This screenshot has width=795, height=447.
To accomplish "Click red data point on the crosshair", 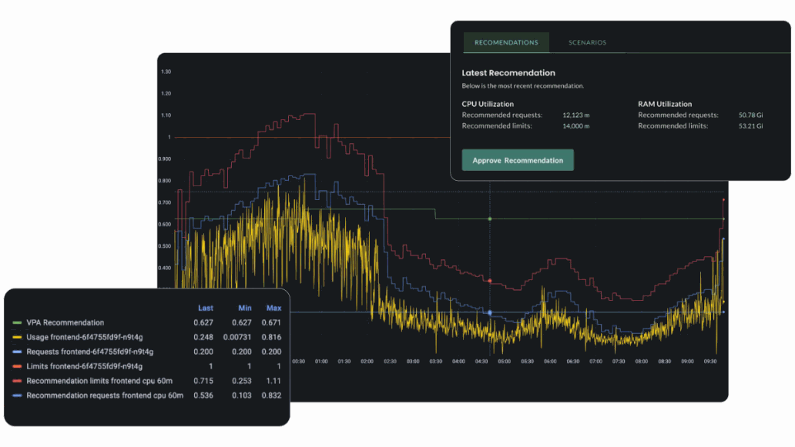I will click(x=490, y=281).
